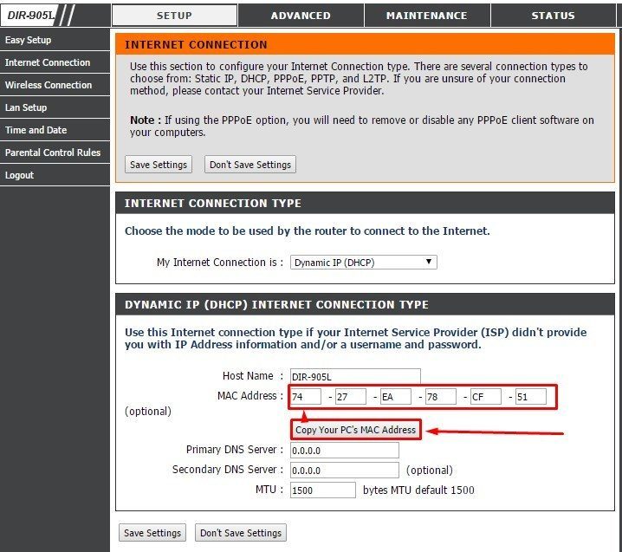Click MAC address field containing 74
Viewport: 622px width, 552px height.
tap(306, 396)
